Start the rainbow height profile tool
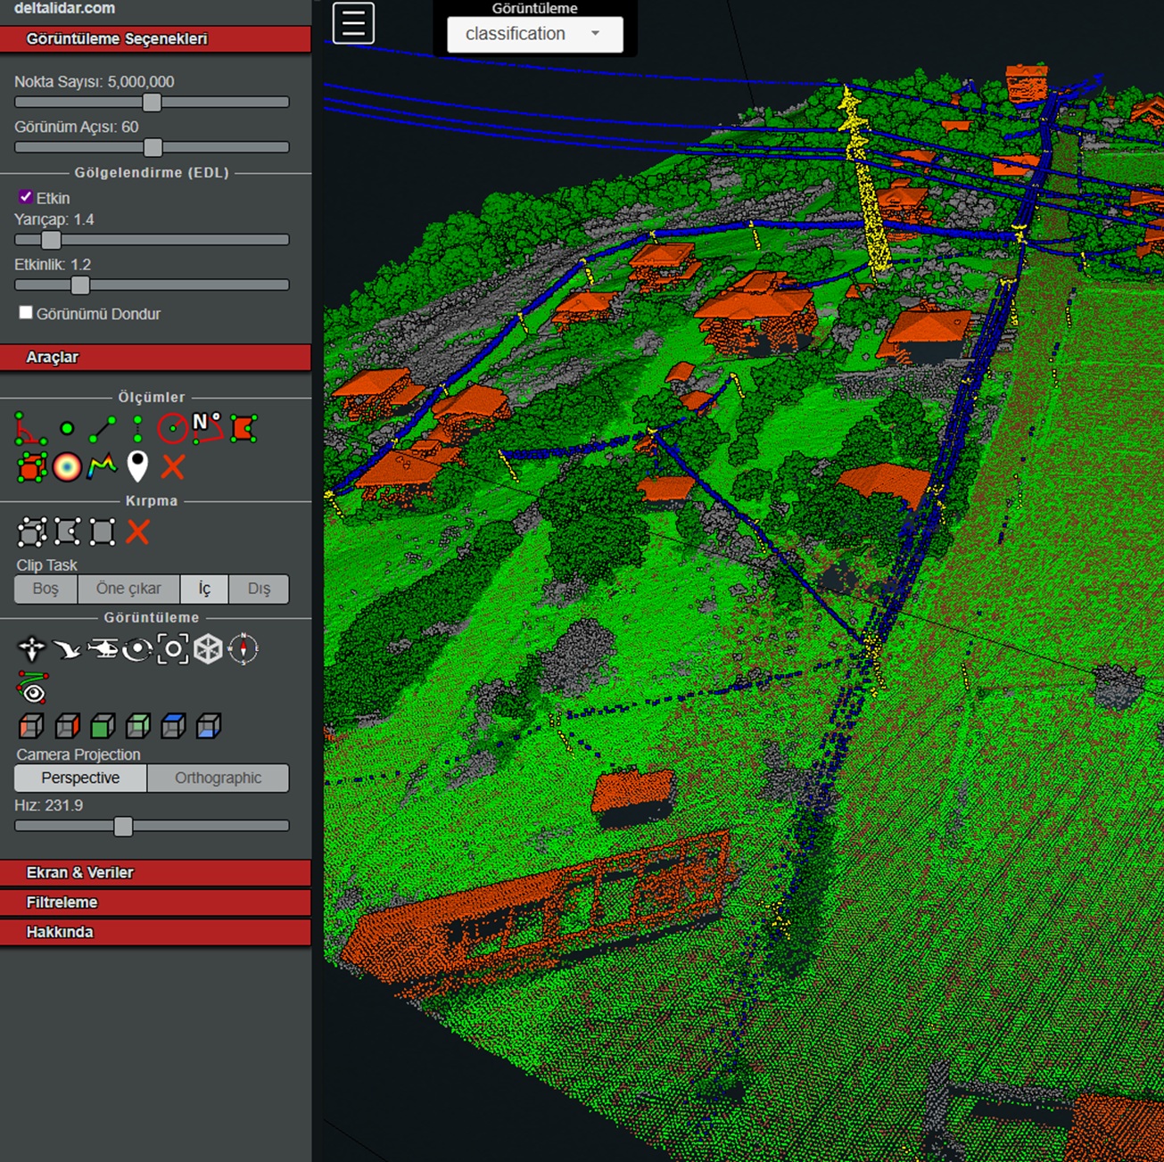 (102, 466)
